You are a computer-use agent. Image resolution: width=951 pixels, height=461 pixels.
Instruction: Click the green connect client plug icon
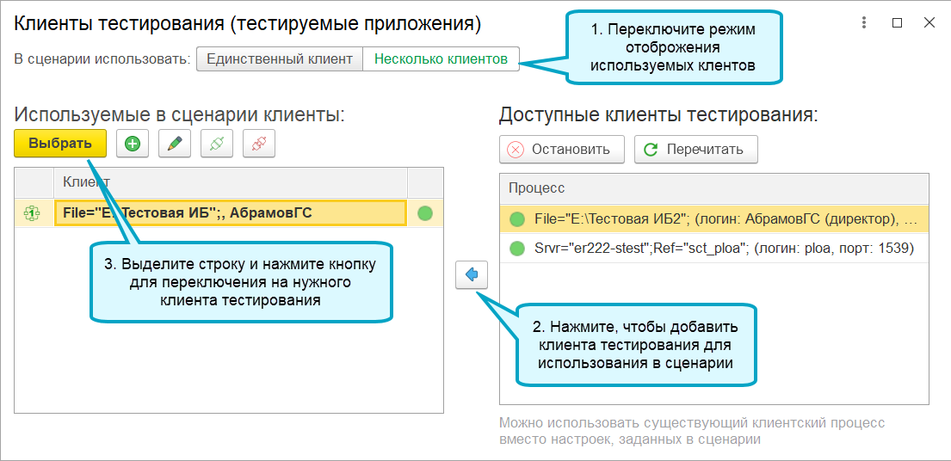(x=217, y=144)
